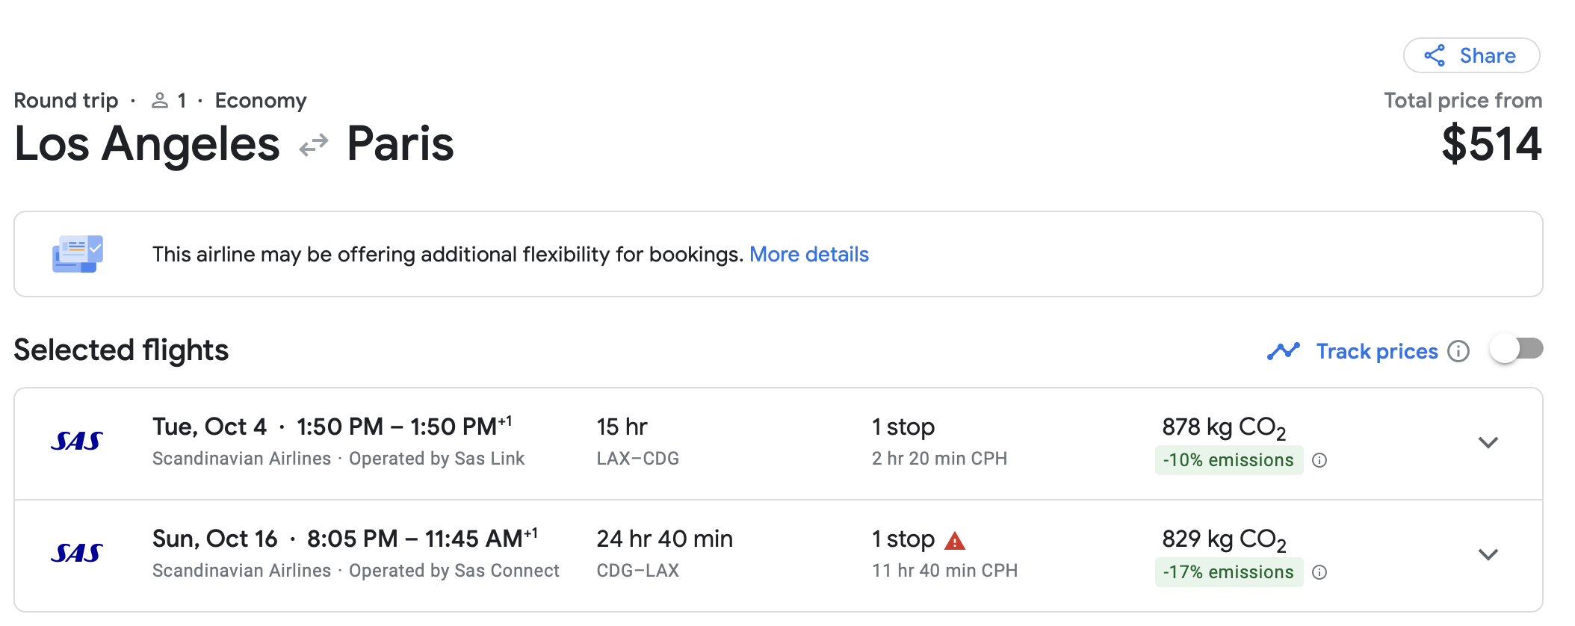
Task: Click the Track prices info icon
Action: (x=1458, y=351)
